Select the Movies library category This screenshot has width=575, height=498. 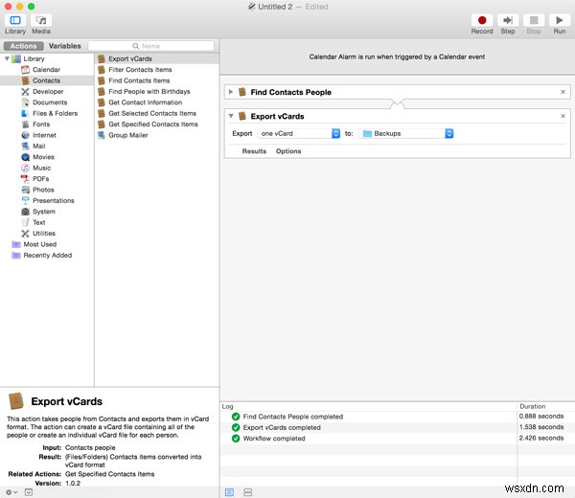(44, 157)
